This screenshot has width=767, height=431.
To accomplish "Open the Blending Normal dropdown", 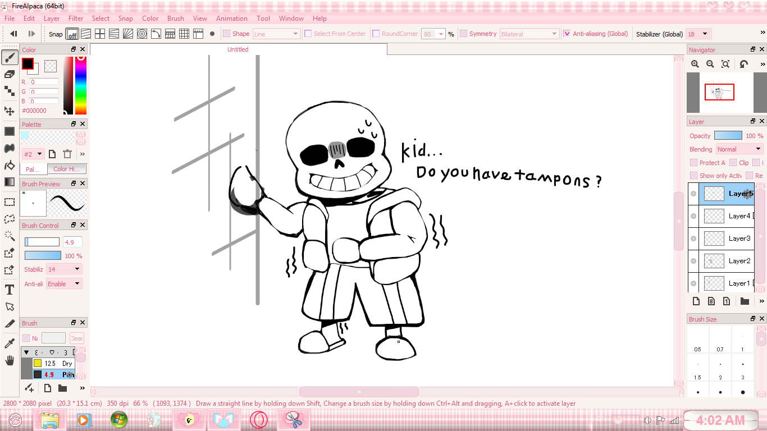I will pos(739,149).
